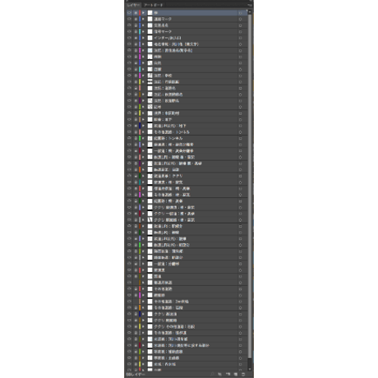
Task: Toggle the lock icon on the 等高線：補助曲線 layer
Action: pyautogui.click(x=136, y=352)
